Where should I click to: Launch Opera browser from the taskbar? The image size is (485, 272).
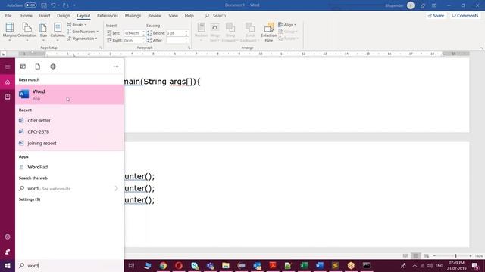click(179, 265)
